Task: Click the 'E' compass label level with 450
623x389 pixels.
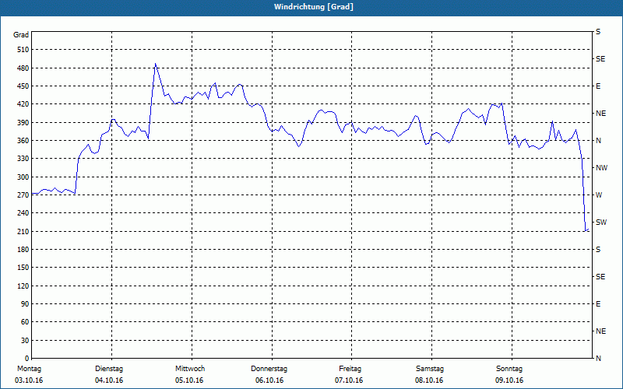Action: click(598, 86)
